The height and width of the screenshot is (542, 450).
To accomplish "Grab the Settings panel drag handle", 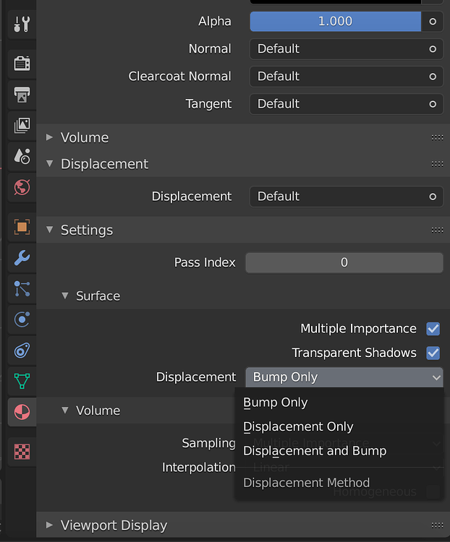I will pyautogui.click(x=437, y=231).
